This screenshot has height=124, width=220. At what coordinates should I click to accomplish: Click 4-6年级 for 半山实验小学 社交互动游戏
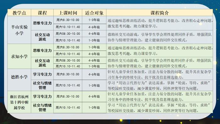[x=94, y=34]
